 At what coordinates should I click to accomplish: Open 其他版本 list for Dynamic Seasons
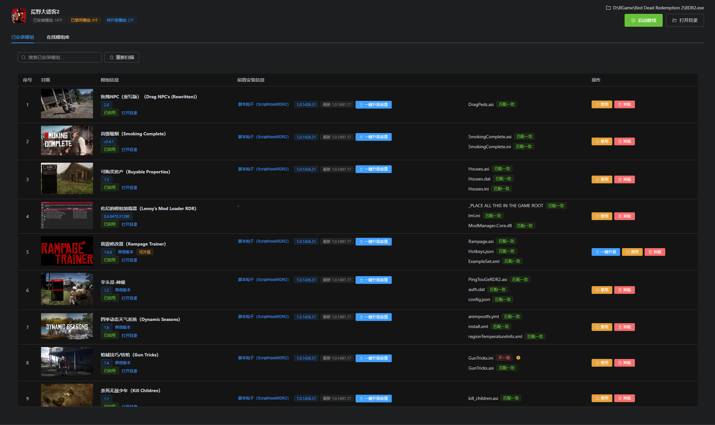pos(123,327)
